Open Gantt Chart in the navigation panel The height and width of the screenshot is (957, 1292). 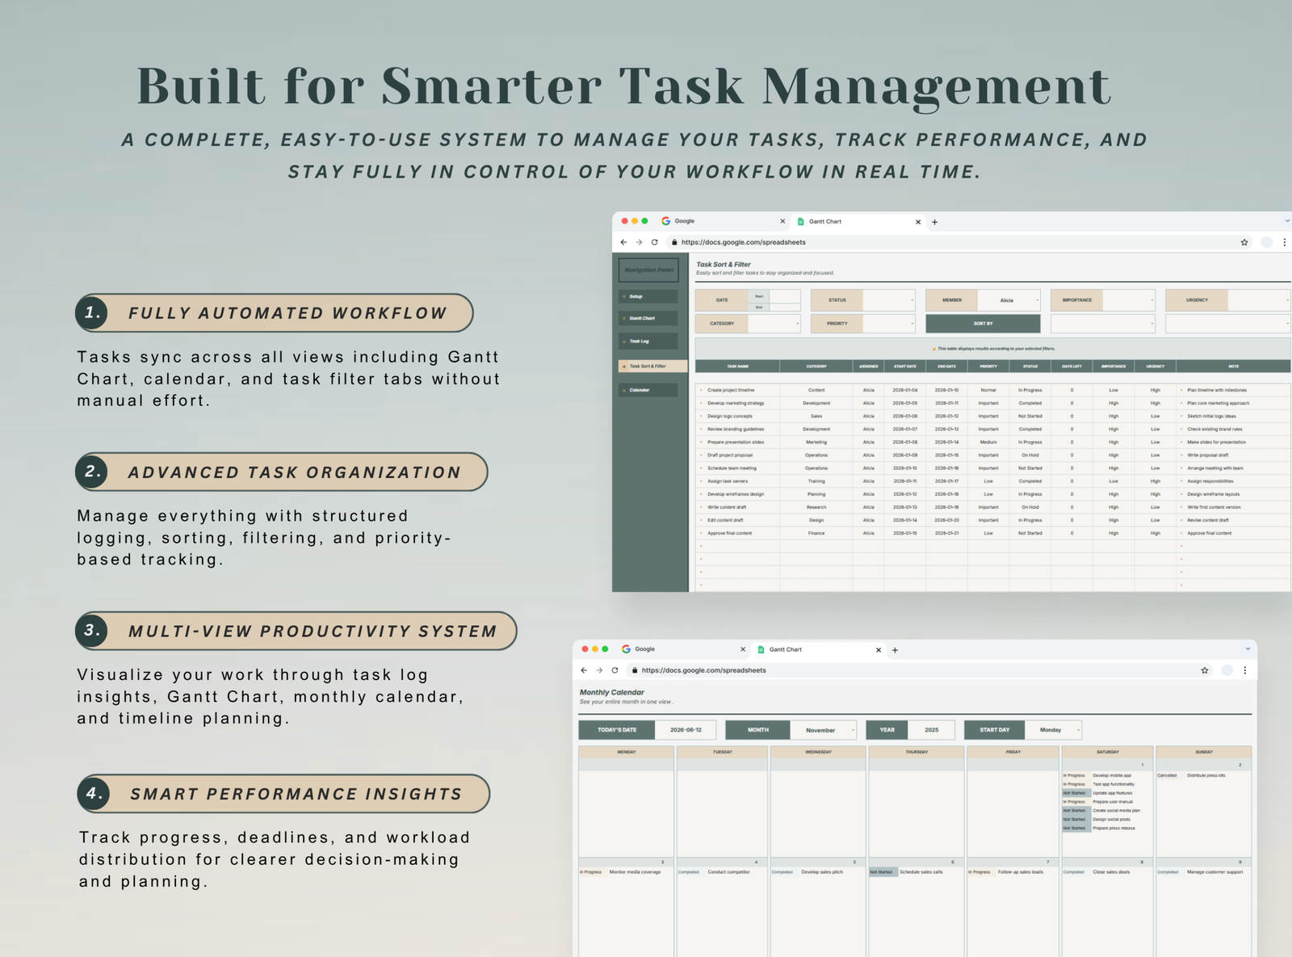point(648,318)
